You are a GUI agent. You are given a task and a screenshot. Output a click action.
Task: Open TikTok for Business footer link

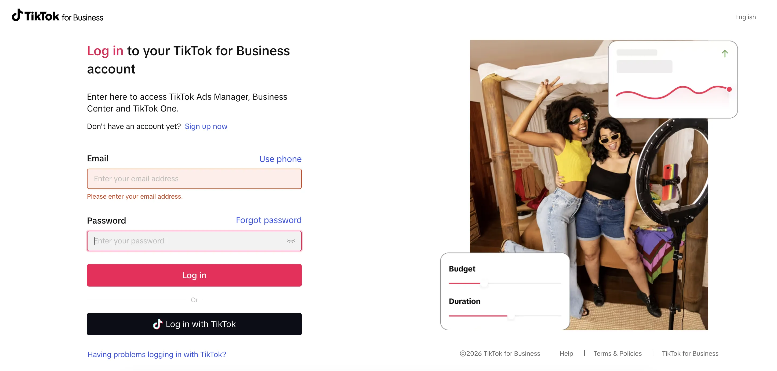[690, 354]
